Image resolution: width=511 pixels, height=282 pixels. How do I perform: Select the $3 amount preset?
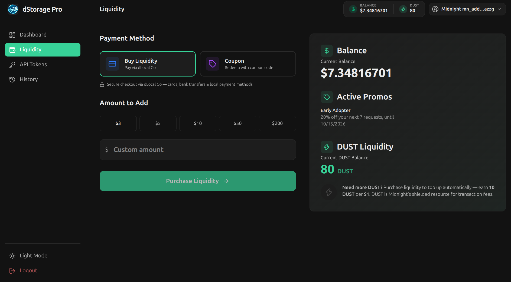pyautogui.click(x=118, y=124)
